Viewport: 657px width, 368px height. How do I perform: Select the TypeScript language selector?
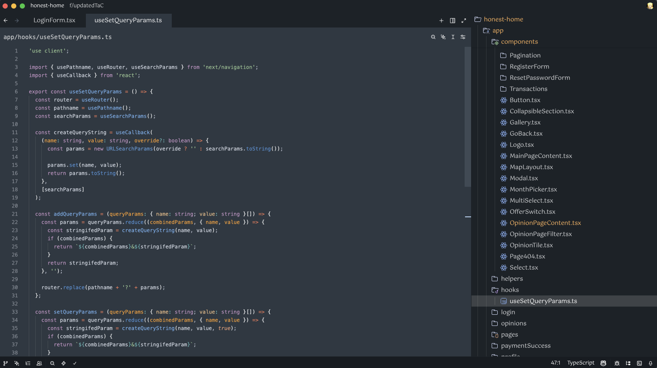point(581,363)
